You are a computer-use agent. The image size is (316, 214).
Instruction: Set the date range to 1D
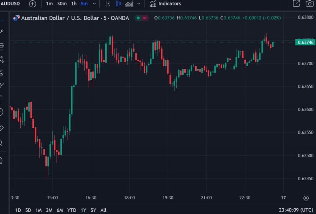point(18,210)
